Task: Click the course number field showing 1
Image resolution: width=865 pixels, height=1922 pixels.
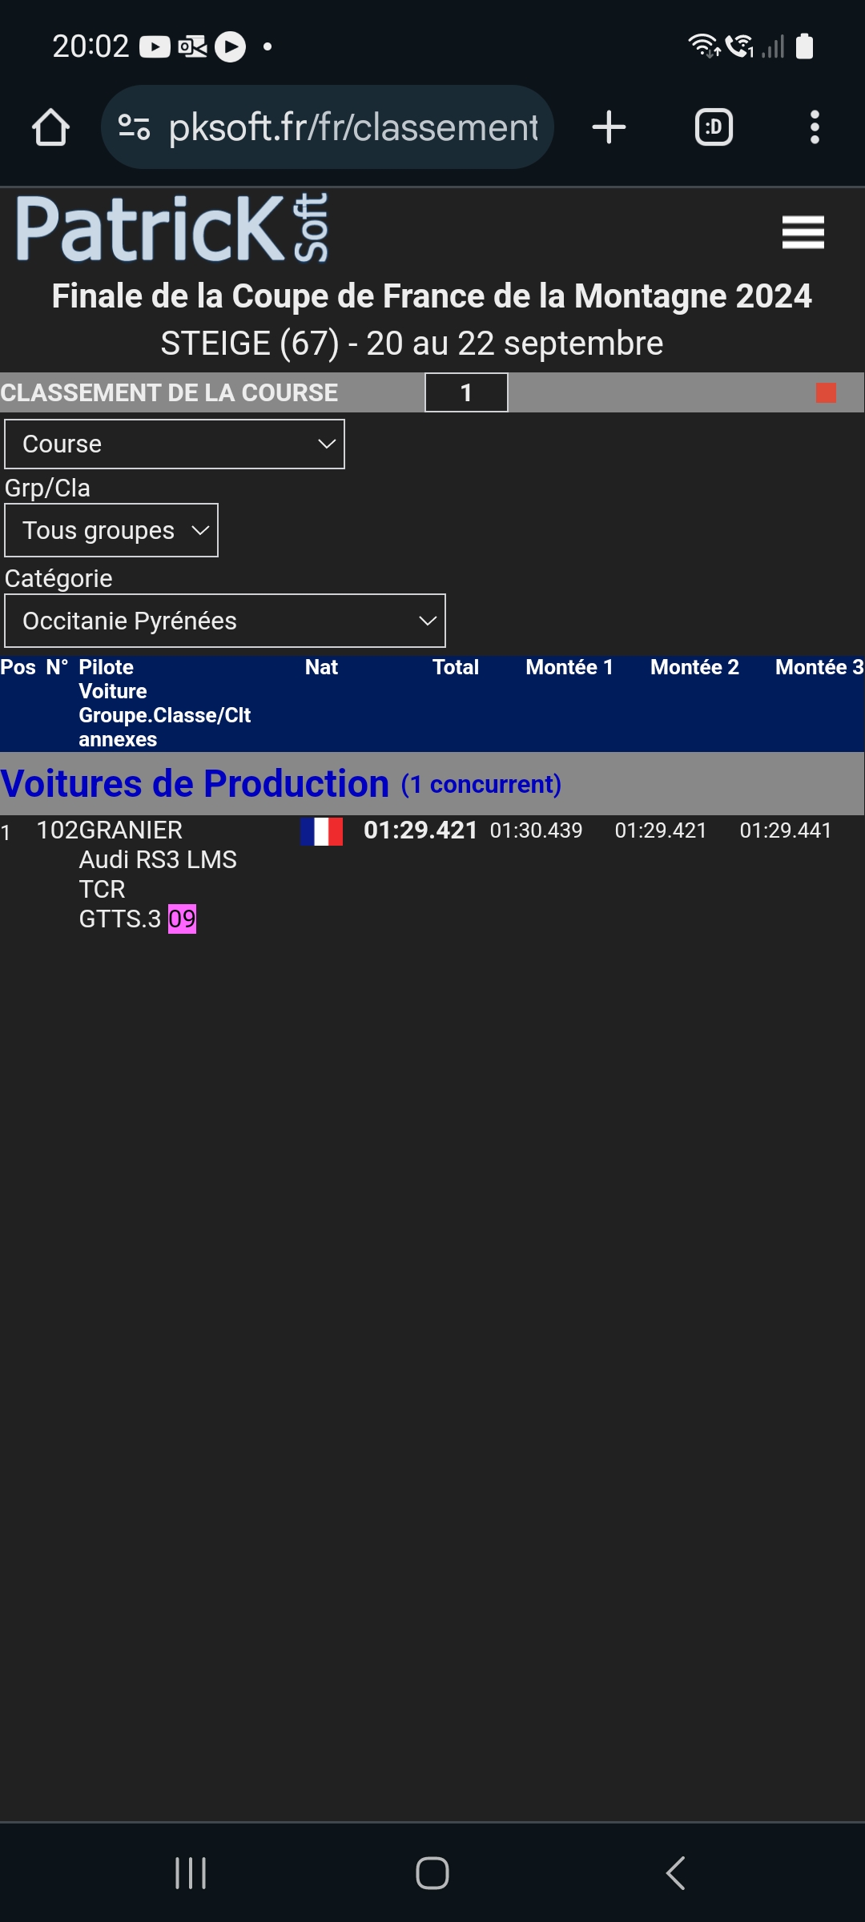Action: (x=466, y=392)
